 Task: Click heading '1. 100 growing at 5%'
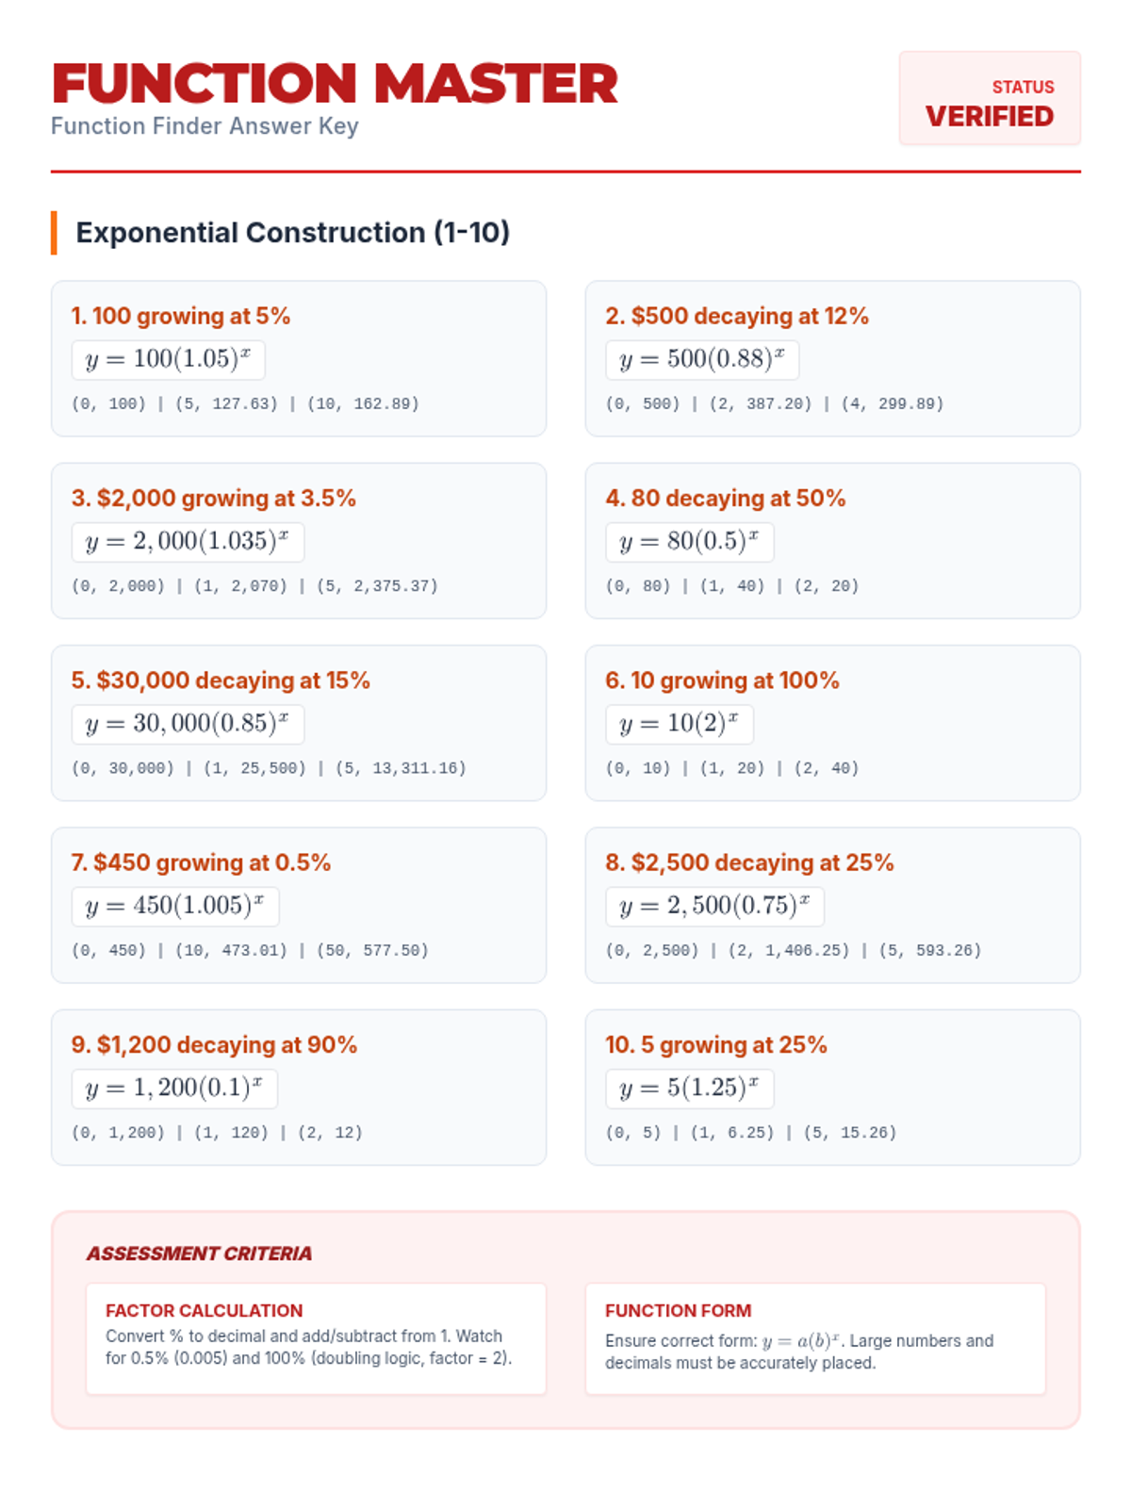coord(181,316)
